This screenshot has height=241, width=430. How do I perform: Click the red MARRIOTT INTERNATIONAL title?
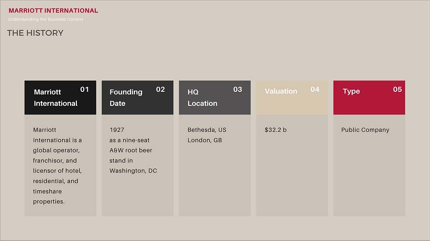pyautogui.click(x=53, y=10)
